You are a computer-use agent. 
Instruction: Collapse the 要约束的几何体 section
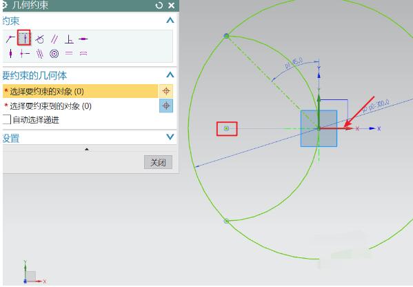click(170, 75)
